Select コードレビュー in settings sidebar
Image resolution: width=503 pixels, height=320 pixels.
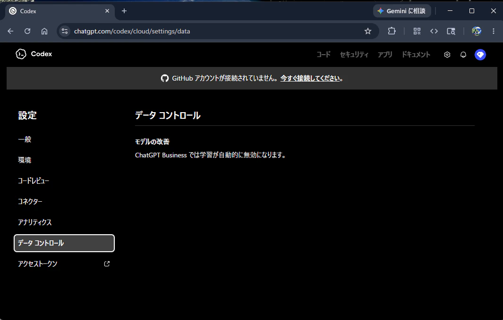[64, 181]
